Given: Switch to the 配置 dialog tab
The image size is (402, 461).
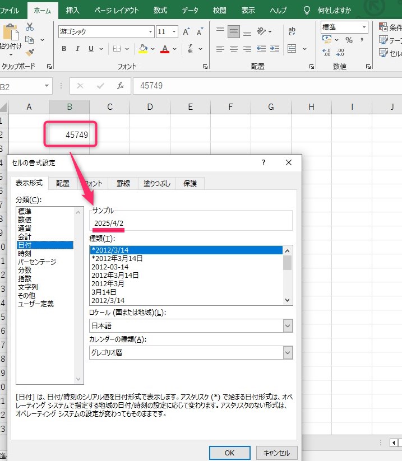Looking at the screenshot, I should click(x=63, y=183).
